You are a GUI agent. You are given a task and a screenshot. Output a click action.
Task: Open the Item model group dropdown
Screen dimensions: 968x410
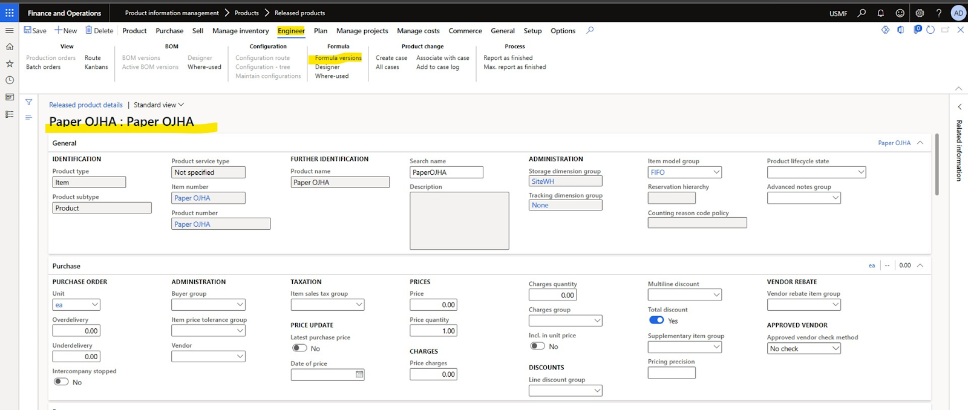pos(716,172)
